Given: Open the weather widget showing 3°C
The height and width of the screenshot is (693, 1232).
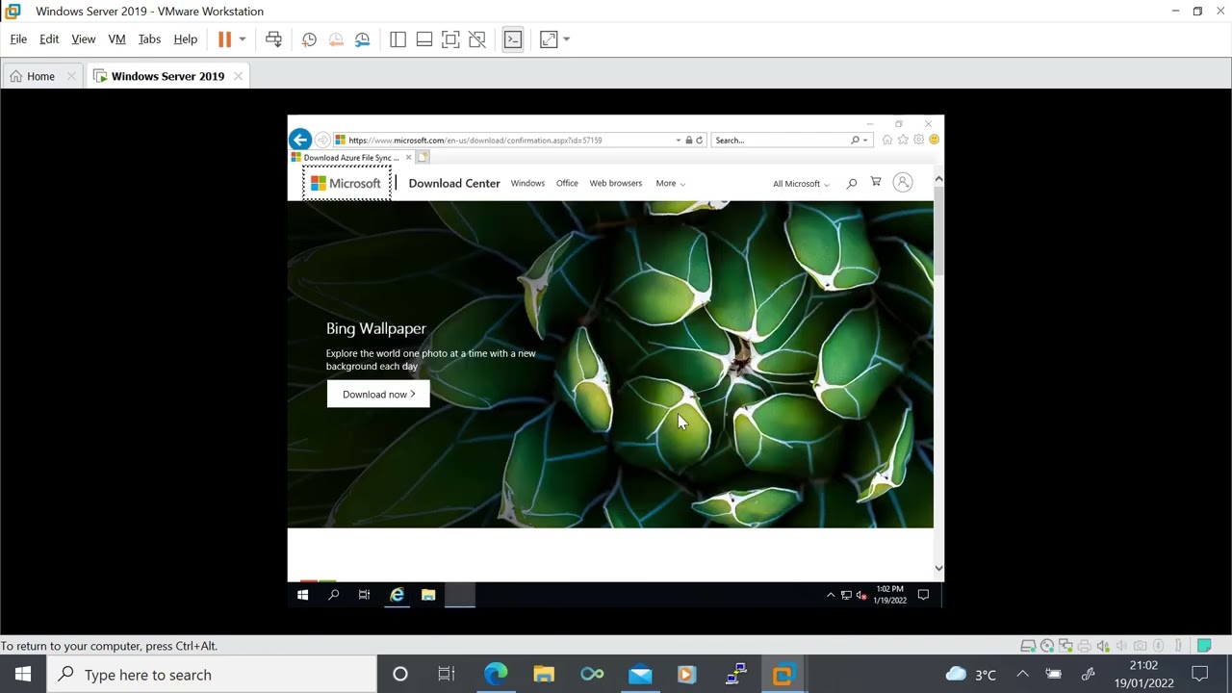Looking at the screenshot, I should pos(971,675).
